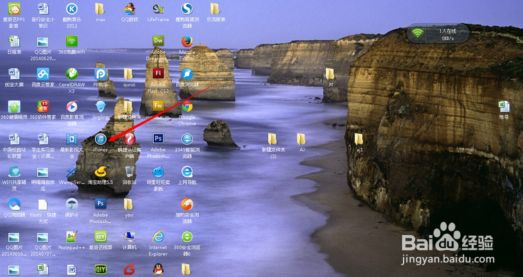The width and height of the screenshot is (523, 277).
Task: Select the QQ图片20140616 image file
Action: (x=14, y=237)
